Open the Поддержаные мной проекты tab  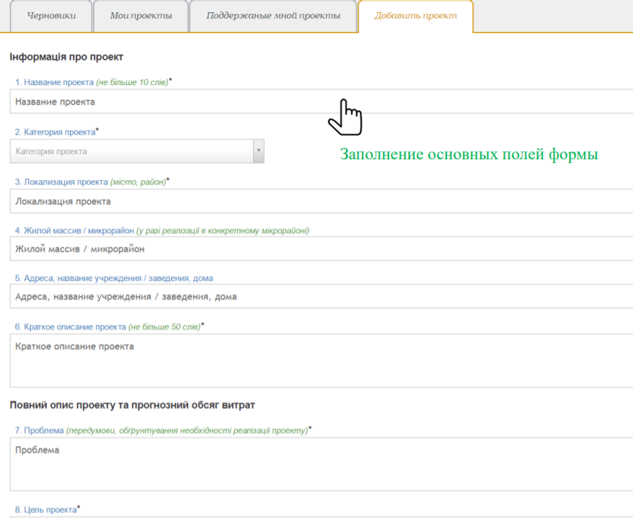tap(273, 15)
